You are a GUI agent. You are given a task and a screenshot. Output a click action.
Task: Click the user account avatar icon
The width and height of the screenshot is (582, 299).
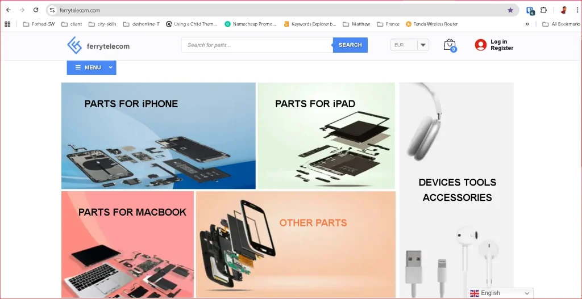coord(481,45)
